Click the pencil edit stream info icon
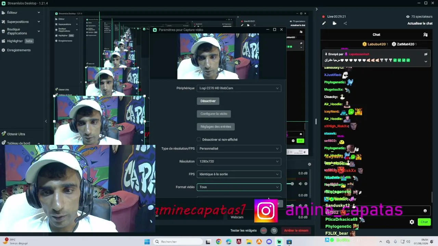 [x=324, y=23]
